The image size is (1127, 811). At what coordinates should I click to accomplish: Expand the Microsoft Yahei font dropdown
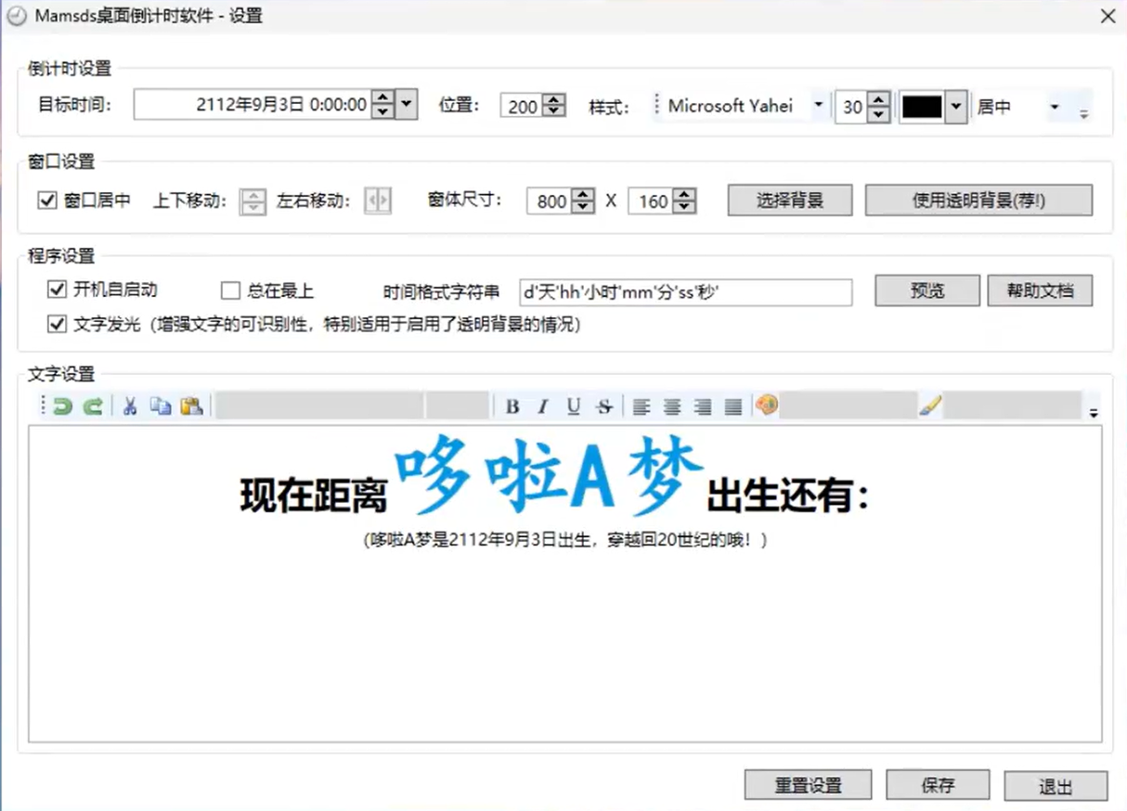[x=818, y=106]
